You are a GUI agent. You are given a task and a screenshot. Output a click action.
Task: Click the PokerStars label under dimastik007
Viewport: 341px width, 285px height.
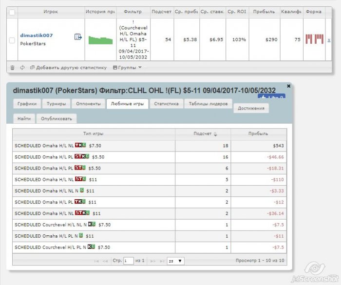(33, 44)
